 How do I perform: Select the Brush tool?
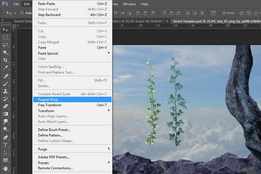(x=6, y=83)
